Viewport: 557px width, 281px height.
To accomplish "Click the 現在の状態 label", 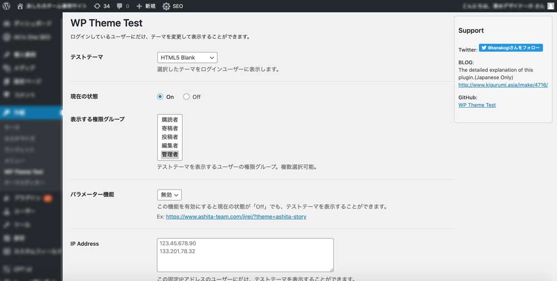I will click(84, 96).
